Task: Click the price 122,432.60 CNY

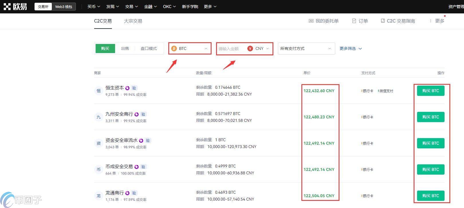Action: pos(319,91)
